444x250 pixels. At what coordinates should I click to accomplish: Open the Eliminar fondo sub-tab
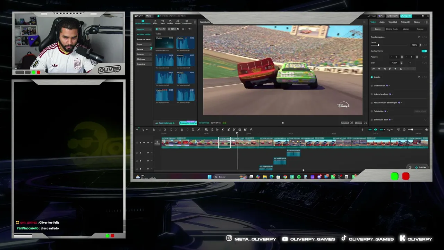point(392,29)
